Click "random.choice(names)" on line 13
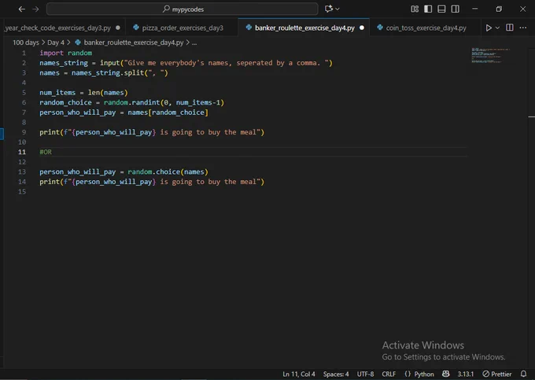This screenshot has width=535, height=380. [x=168, y=172]
